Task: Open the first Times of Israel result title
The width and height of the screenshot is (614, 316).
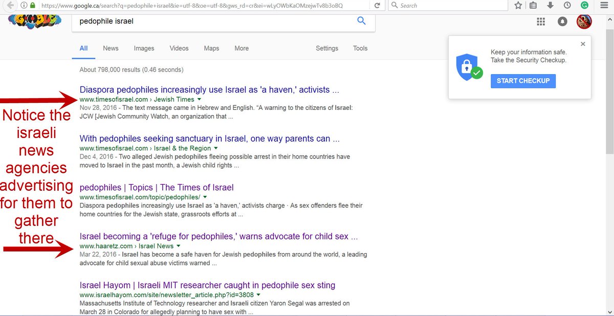Action: click(209, 89)
